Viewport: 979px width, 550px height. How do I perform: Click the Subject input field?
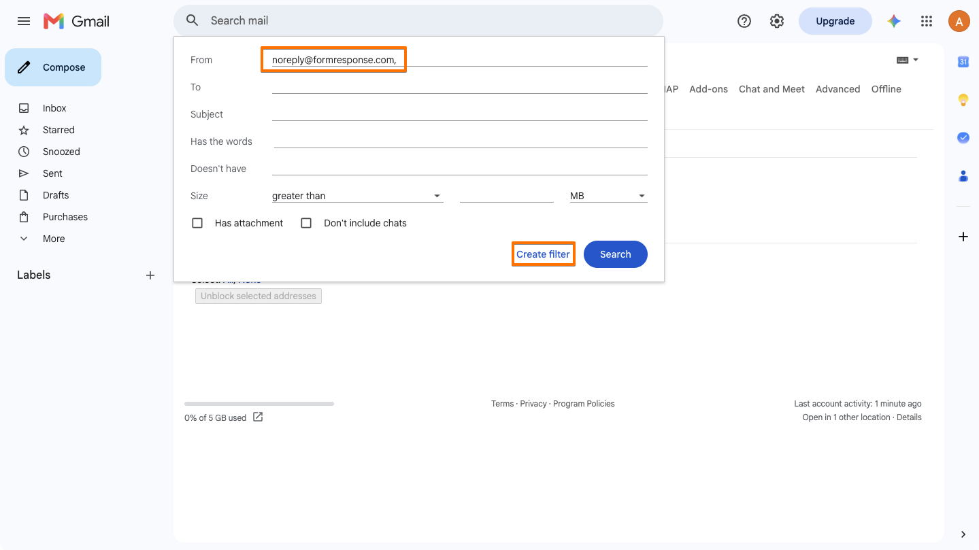click(459, 114)
